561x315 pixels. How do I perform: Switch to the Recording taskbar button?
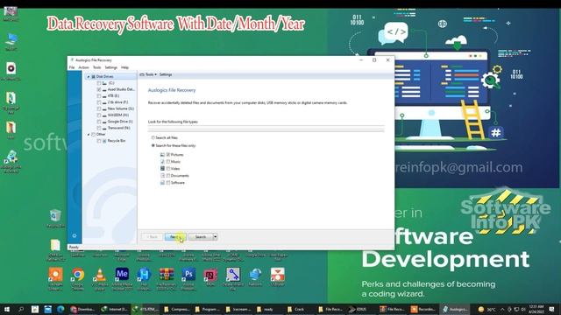pyautogui.click(x=423, y=309)
